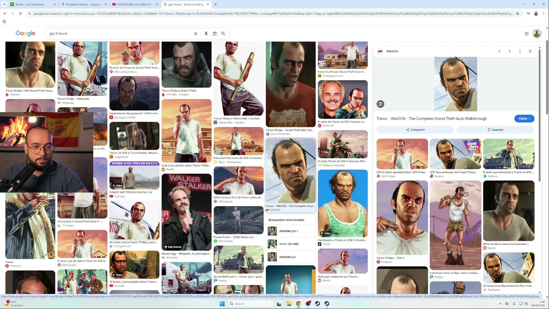Open the Chrome menu button
Screen dimensions: 549x309
(543, 13)
